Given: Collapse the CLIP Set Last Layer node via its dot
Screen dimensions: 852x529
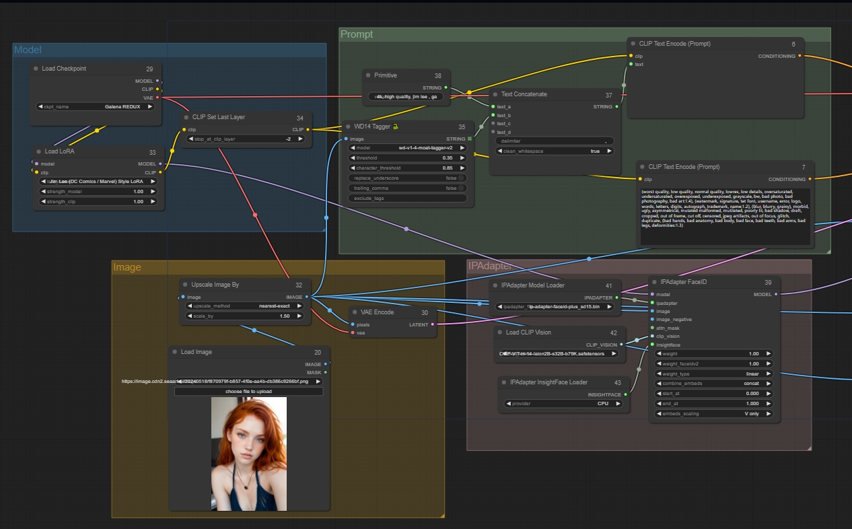Looking at the screenshot, I should tap(186, 117).
